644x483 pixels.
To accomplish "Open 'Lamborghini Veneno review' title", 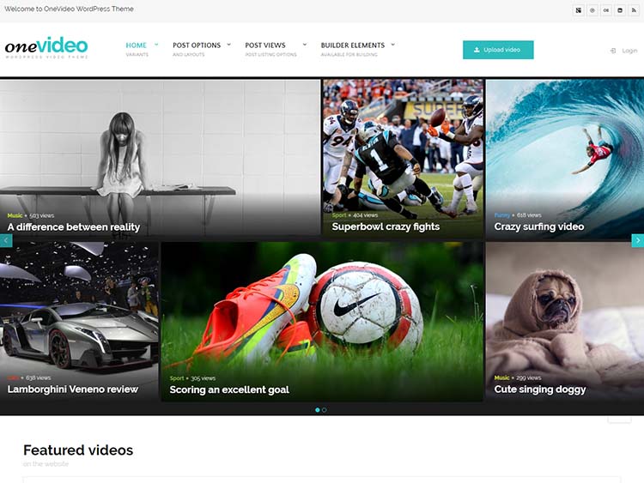I will point(73,389).
